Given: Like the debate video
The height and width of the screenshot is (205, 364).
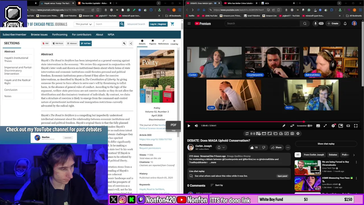Looking at the screenshot, I should pyautogui.click(x=254, y=147).
